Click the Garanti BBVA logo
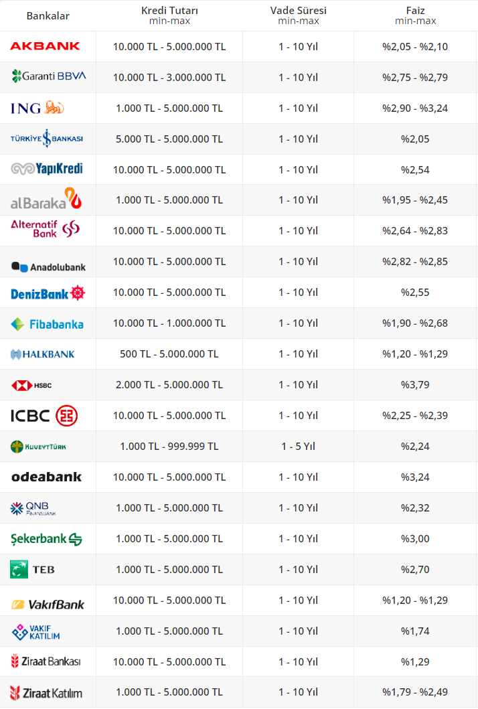This screenshot has height=709, width=478. 49,76
